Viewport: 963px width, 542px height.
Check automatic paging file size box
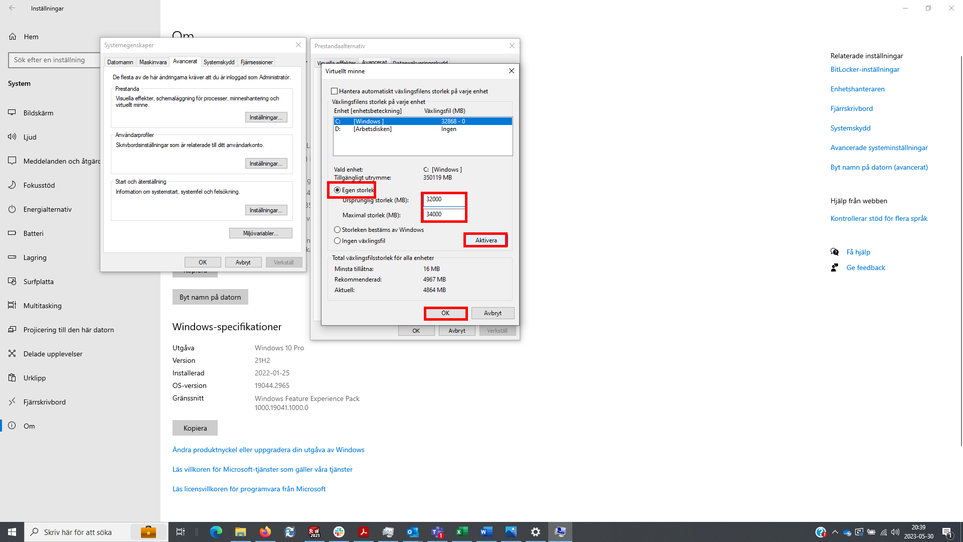(x=335, y=91)
